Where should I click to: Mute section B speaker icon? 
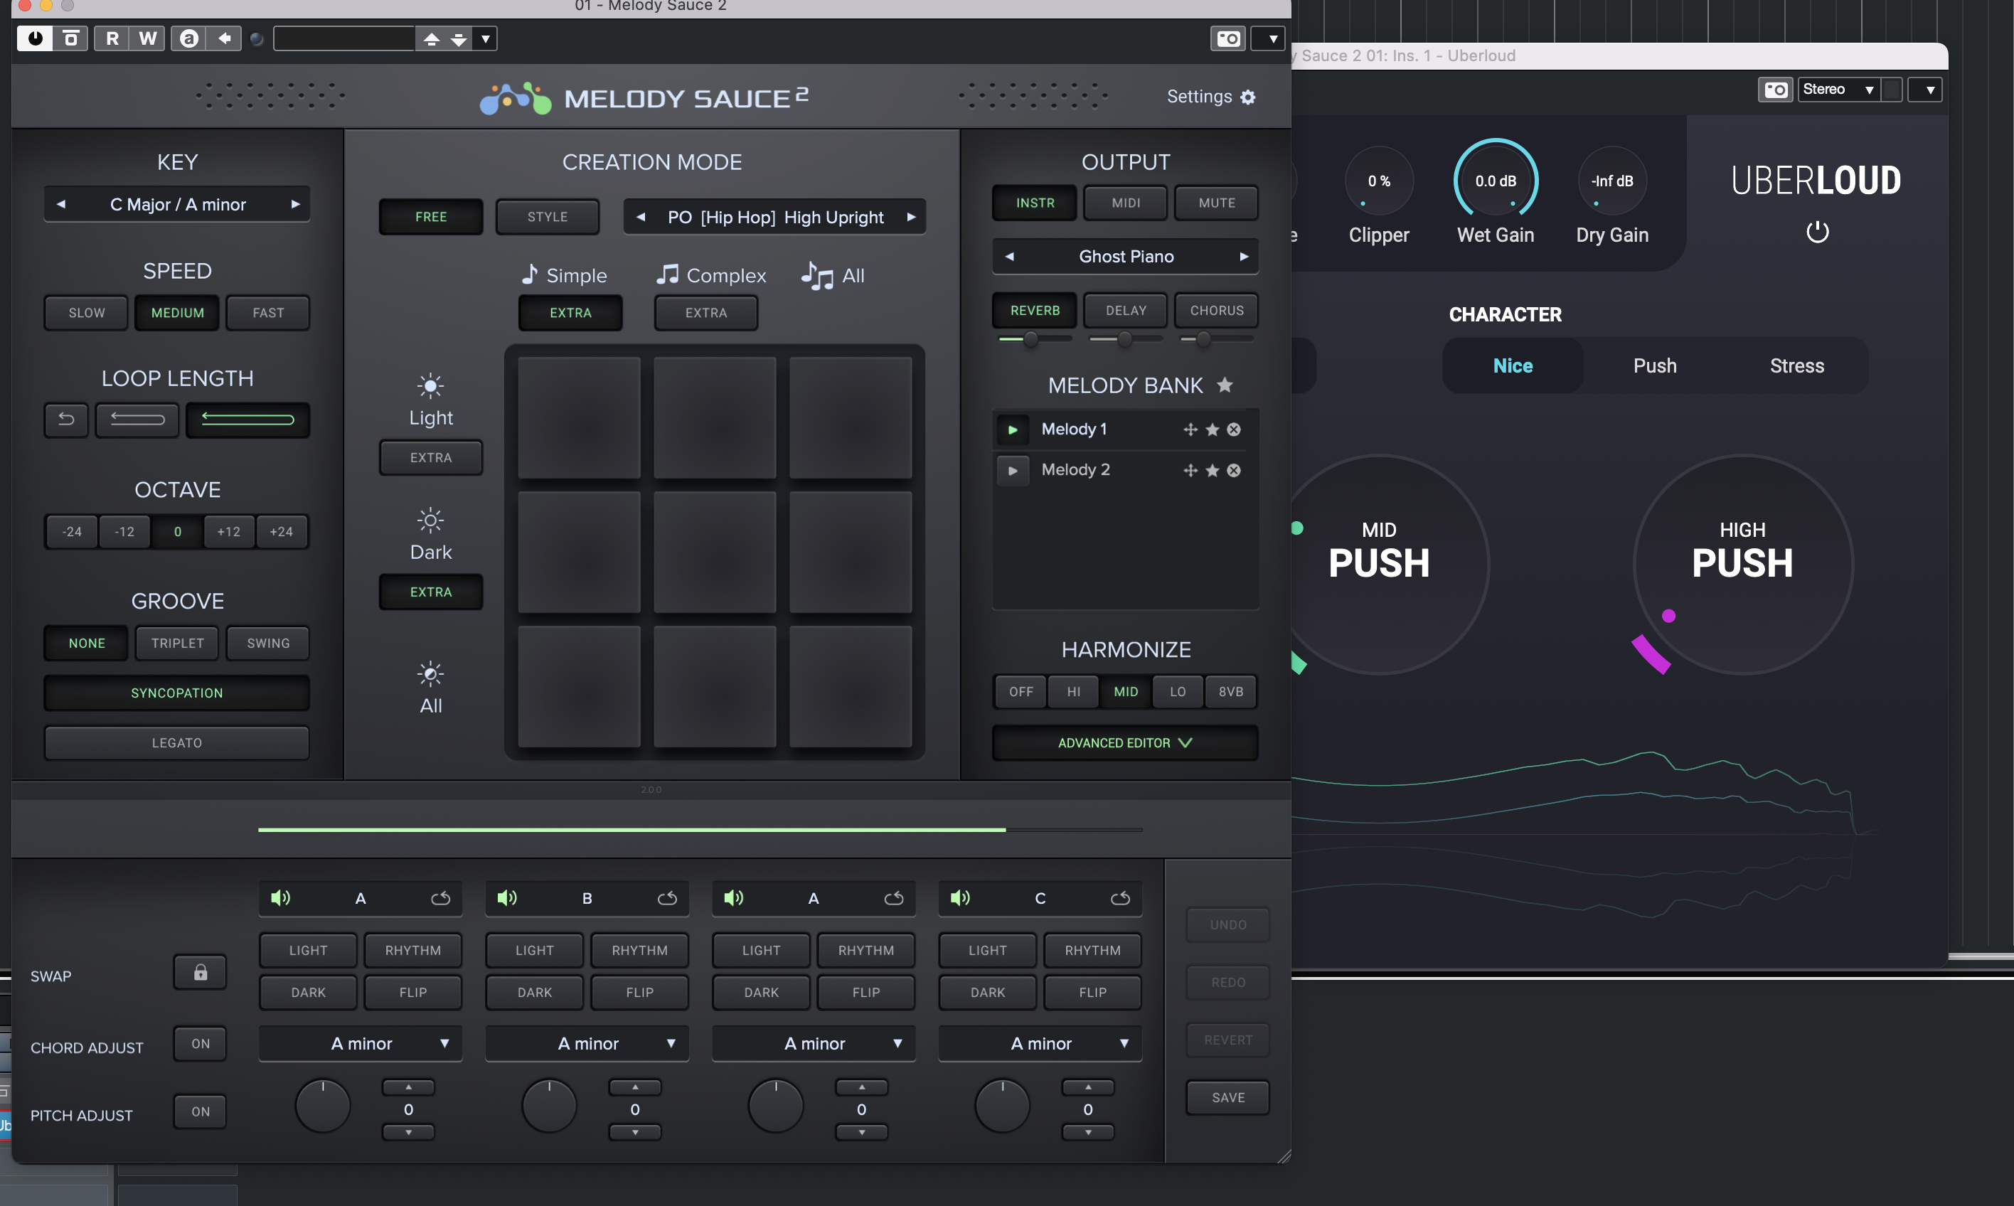(x=507, y=897)
